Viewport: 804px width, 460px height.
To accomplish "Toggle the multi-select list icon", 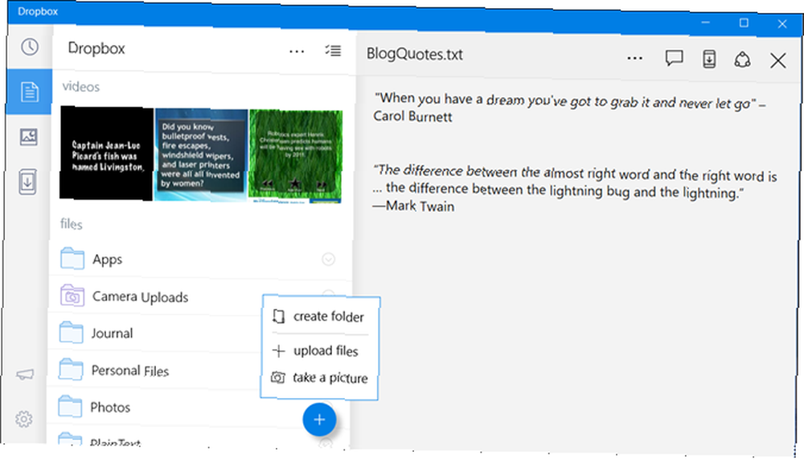I will tap(333, 50).
